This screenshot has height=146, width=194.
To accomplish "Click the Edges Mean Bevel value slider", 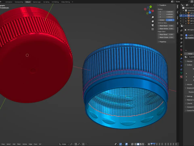I will 166,34.
